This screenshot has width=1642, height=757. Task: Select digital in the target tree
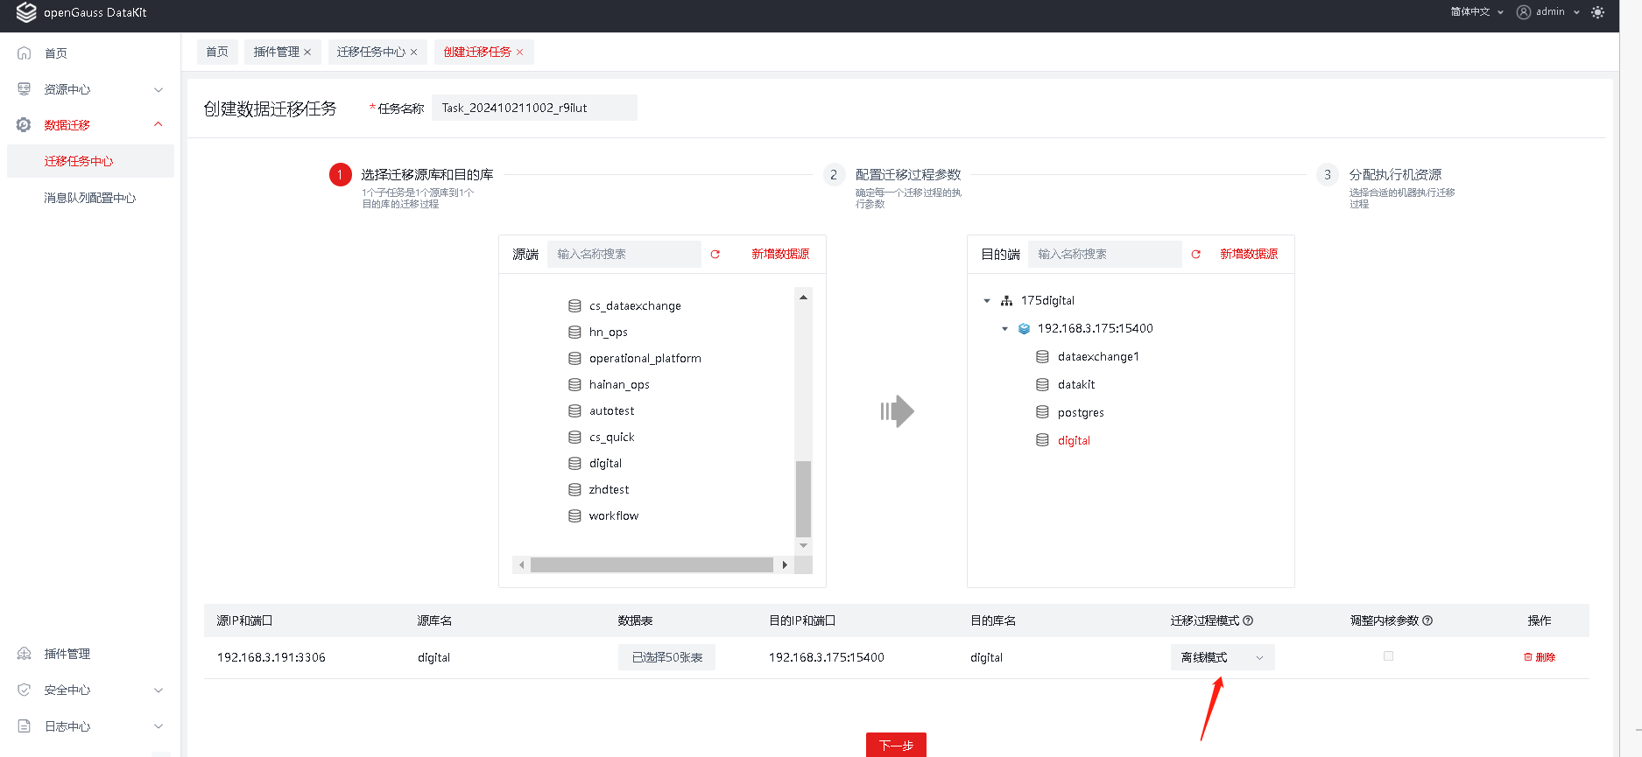click(x=1074, y=440)
